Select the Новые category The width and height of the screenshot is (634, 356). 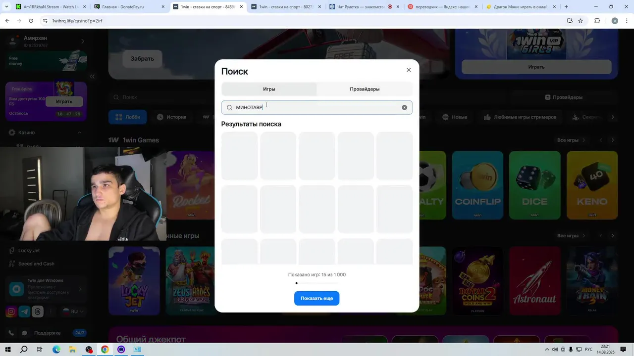(454, 117)
